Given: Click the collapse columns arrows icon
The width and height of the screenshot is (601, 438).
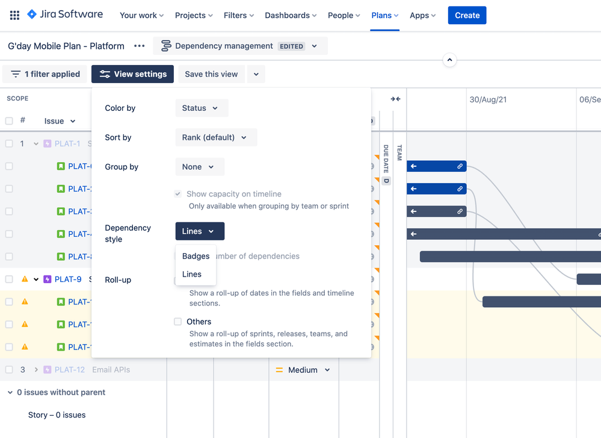Looking at the screenshot, I should click(396, 99).
